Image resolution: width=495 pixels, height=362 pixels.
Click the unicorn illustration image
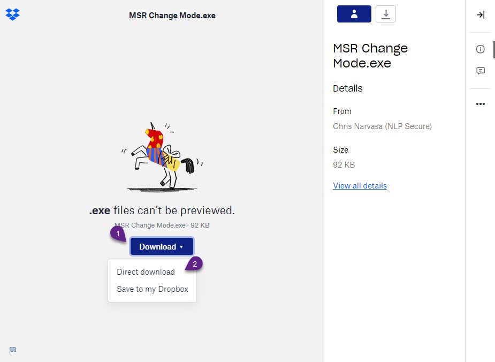[162, 157]
